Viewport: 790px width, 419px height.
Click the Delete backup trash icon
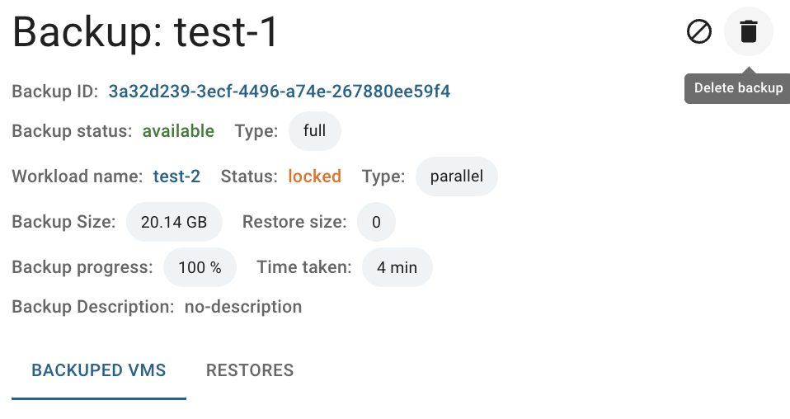coord(748,31)
